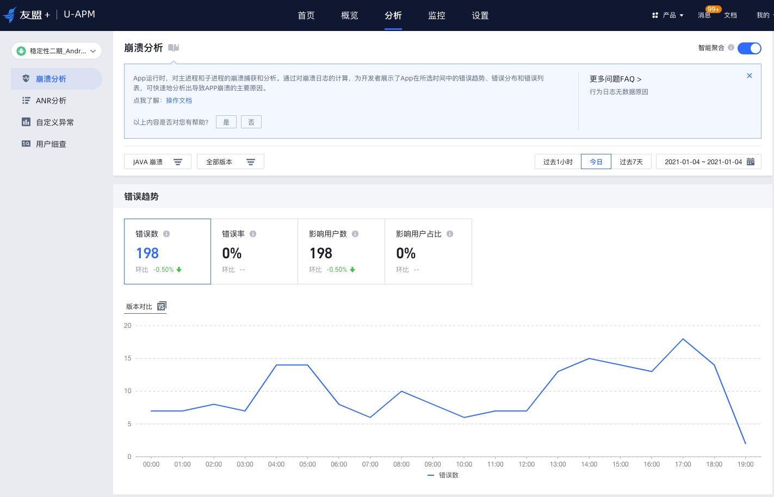Click the 产品 grid icon
The image size is (774, 497).
(655, 15)
